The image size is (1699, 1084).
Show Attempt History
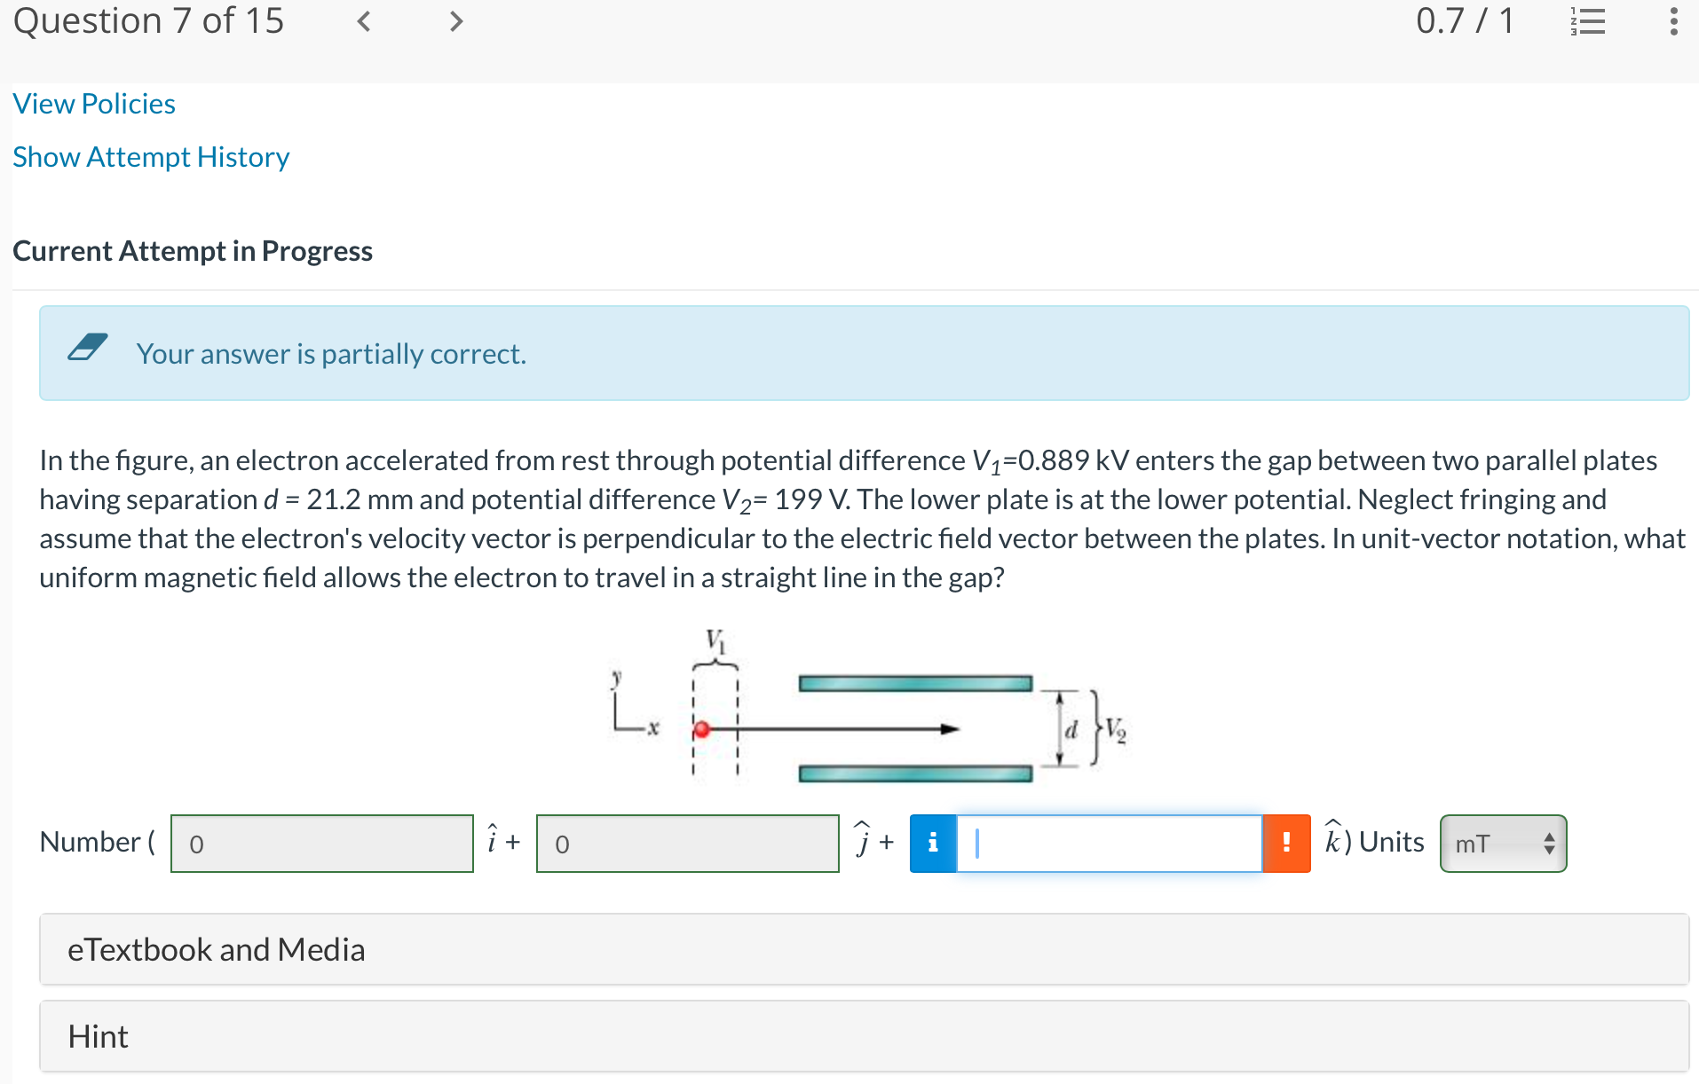(x=151, y=156)
